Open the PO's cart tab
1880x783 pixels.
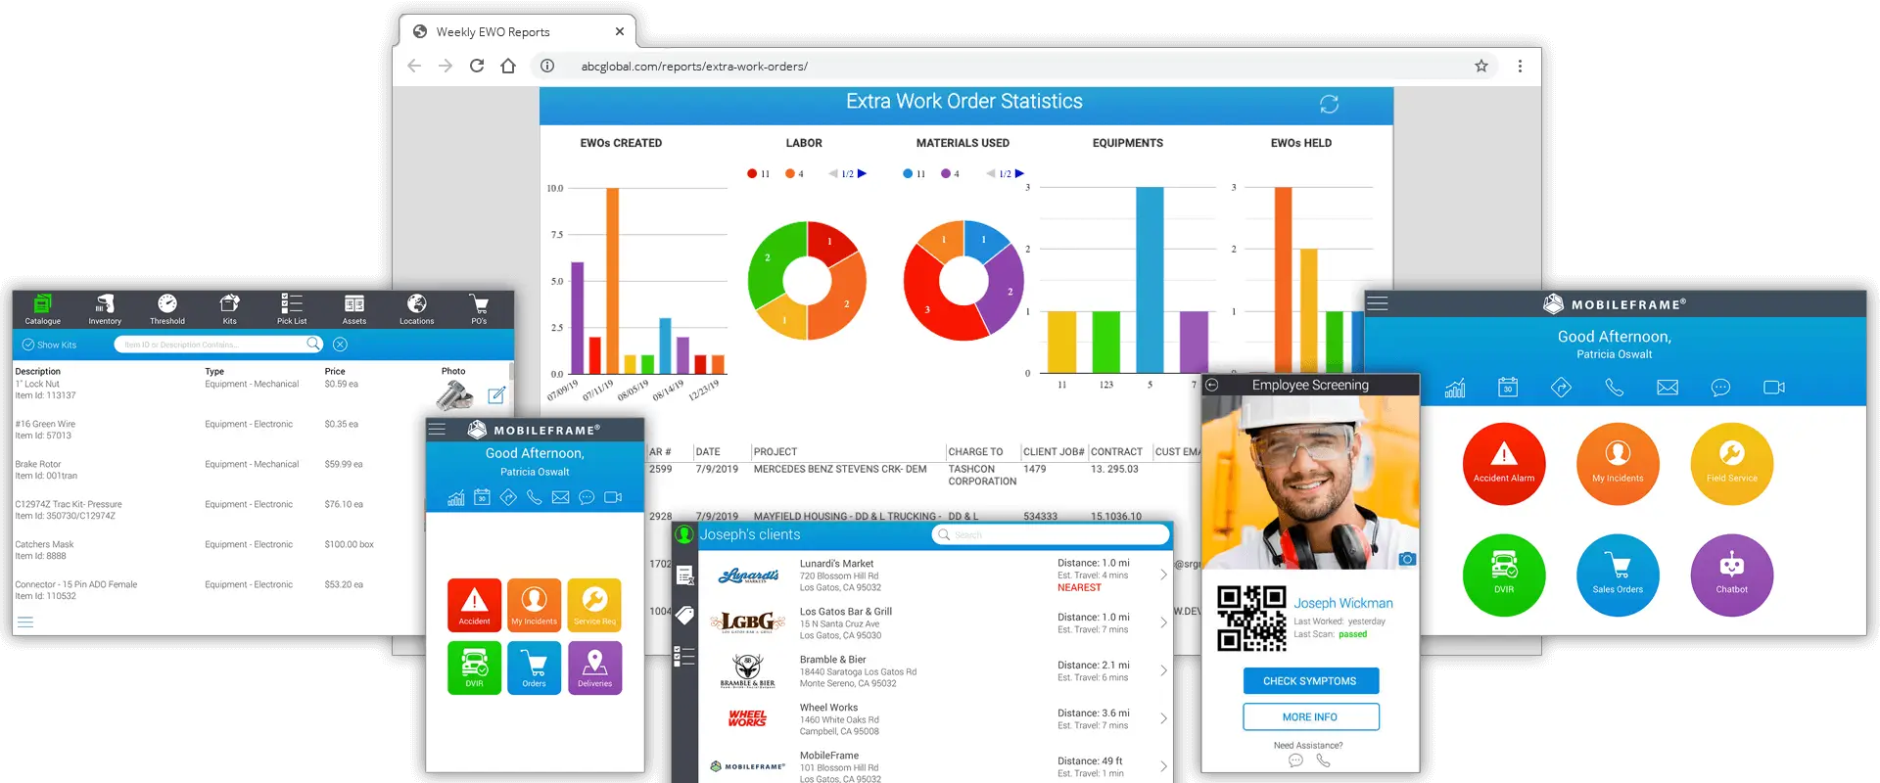(x=479, y=309)
